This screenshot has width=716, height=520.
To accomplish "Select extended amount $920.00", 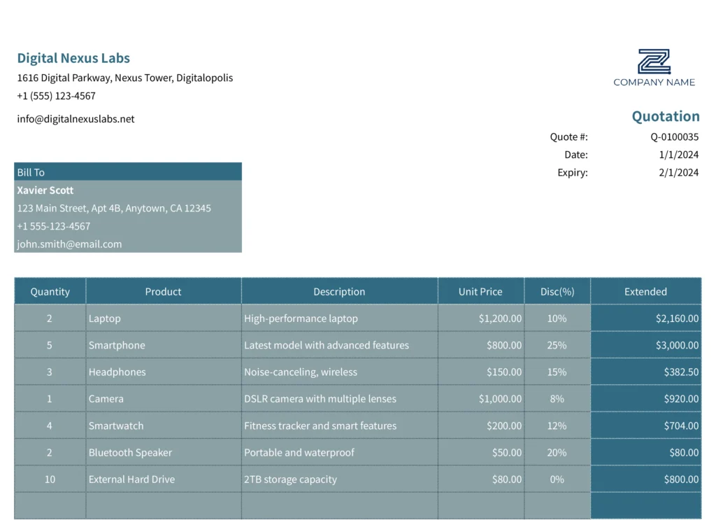I will pyautogui.click(x=645, y=398).
